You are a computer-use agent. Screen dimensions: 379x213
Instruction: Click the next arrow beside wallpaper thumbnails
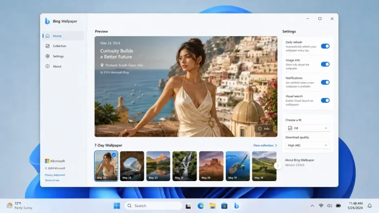[x=278, y=166]
